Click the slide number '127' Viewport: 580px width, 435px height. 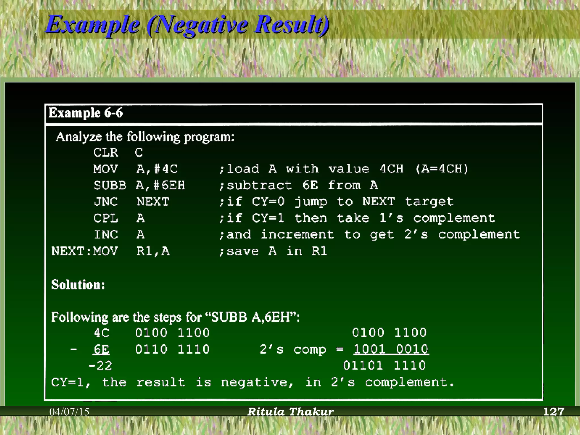click(554, 411)
